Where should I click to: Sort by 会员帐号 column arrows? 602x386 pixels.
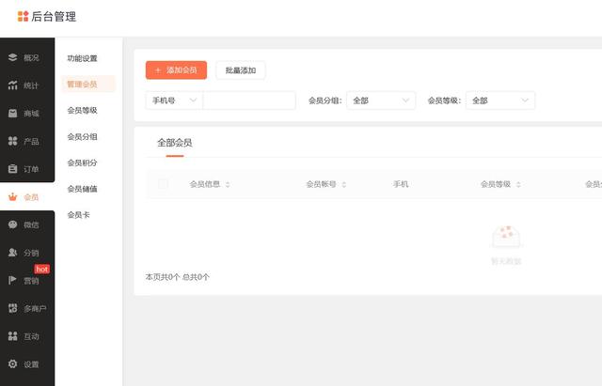[x=344, y=184]
